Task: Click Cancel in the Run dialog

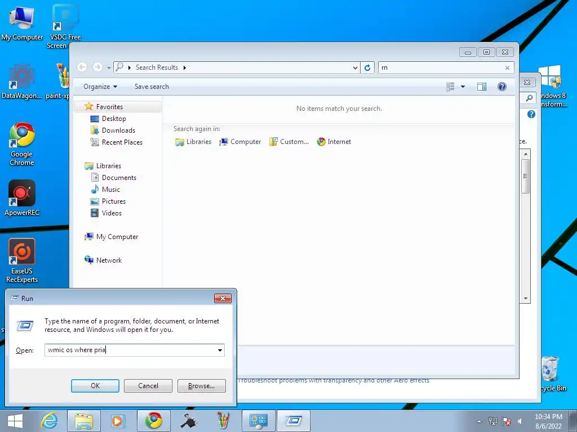Action: click(148, 386)
